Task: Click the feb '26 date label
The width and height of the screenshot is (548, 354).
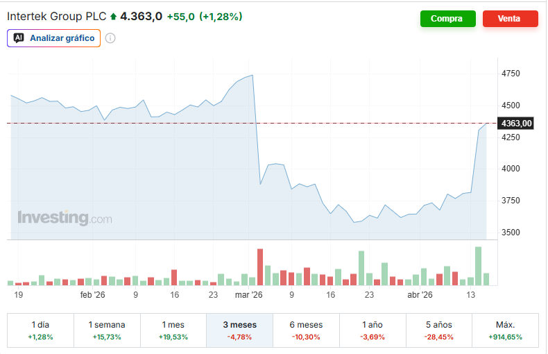Action: pyautogui.click(x=92, y=295)
